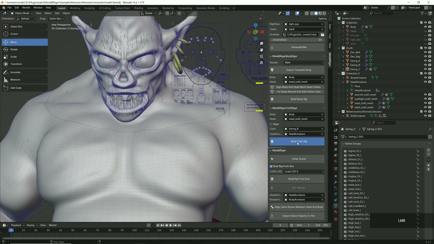Play the animation forward

click(171, 225)
